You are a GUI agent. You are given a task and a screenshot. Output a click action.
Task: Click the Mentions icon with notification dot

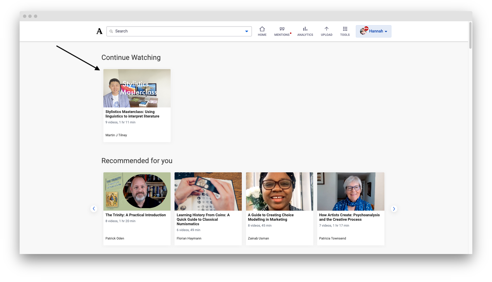click(x=282, y=29)
